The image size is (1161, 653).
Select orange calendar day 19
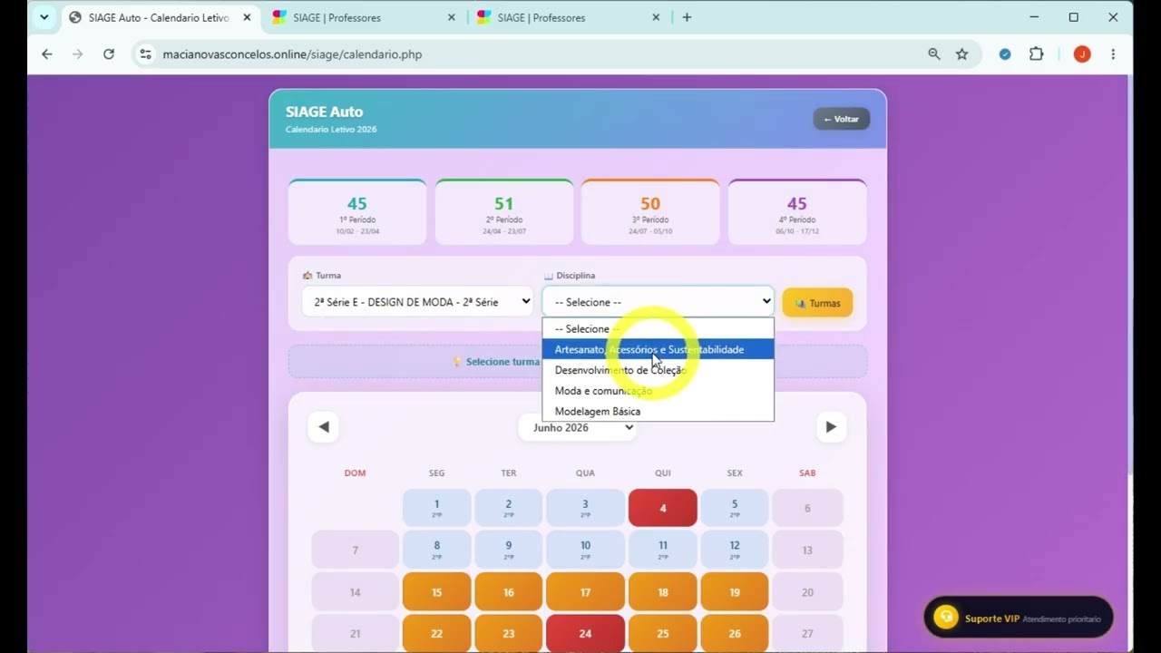735,592
